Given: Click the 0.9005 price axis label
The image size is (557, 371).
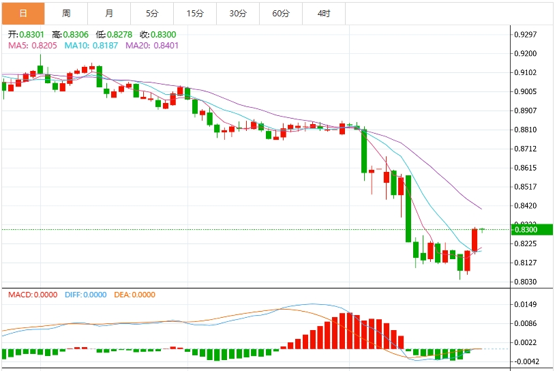Looking at the screenshot, I should [x=526, y=91].
